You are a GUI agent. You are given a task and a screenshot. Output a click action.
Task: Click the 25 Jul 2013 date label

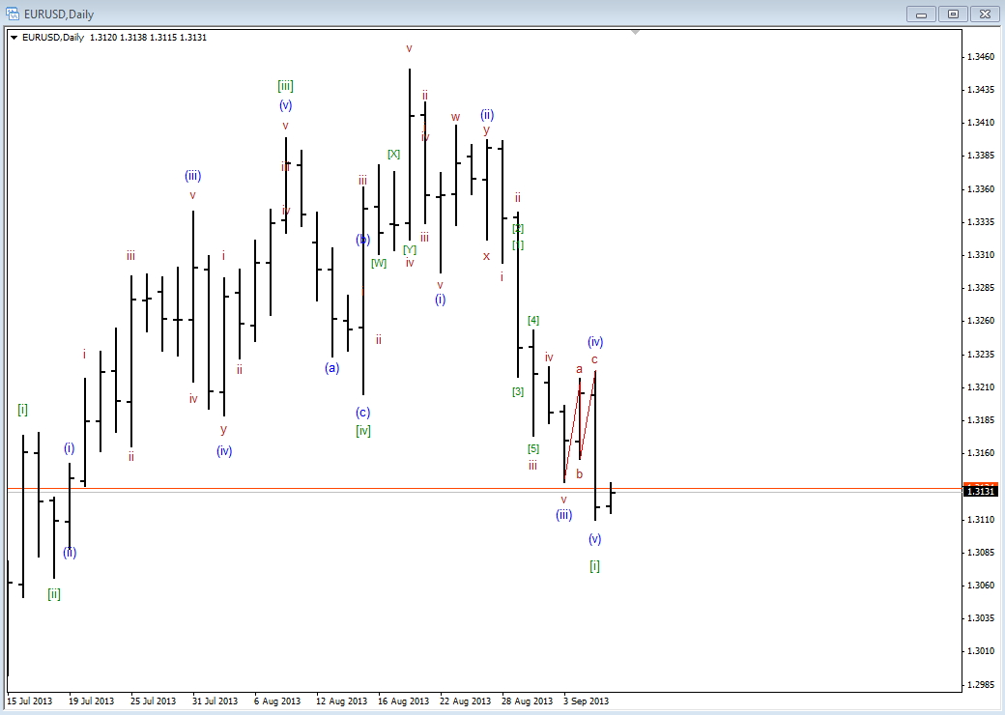[154, 701]
